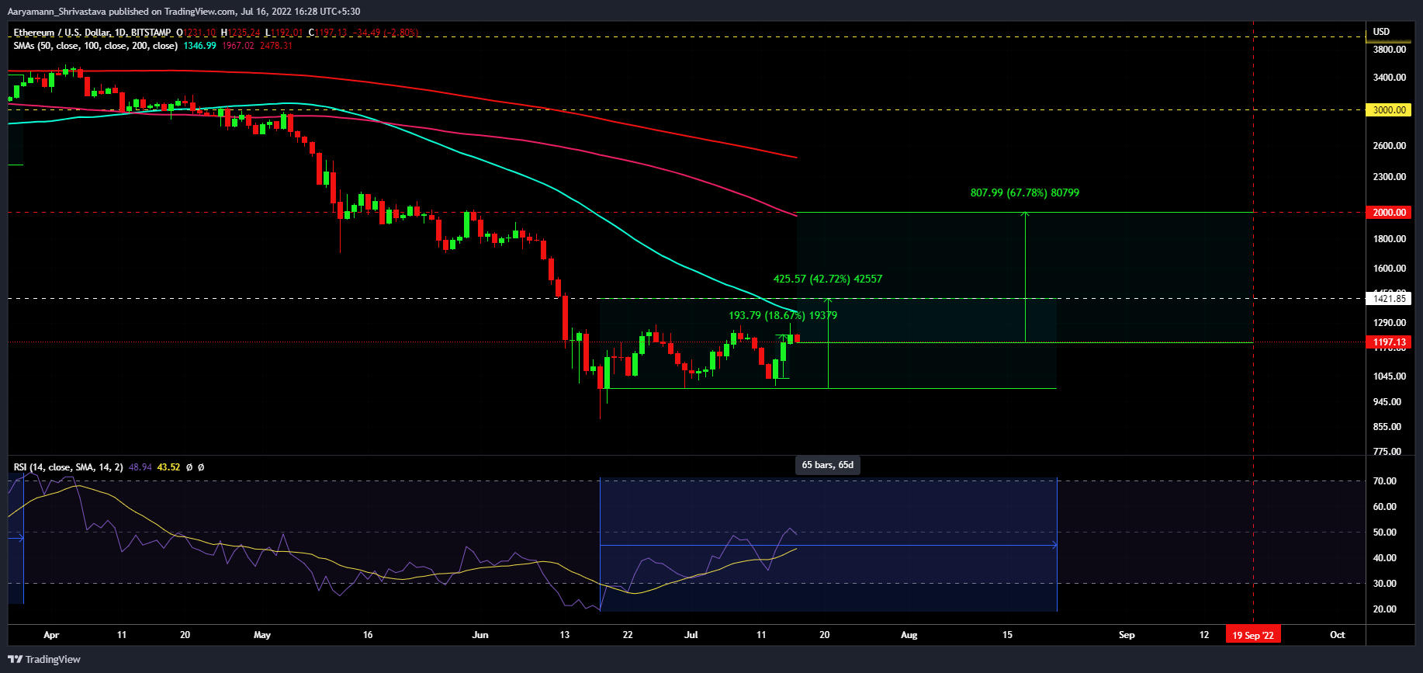This screenshot has width=1423, height=673.
Task: Click the 3800.00 price axis value
Action: (x=1389, y=50)
